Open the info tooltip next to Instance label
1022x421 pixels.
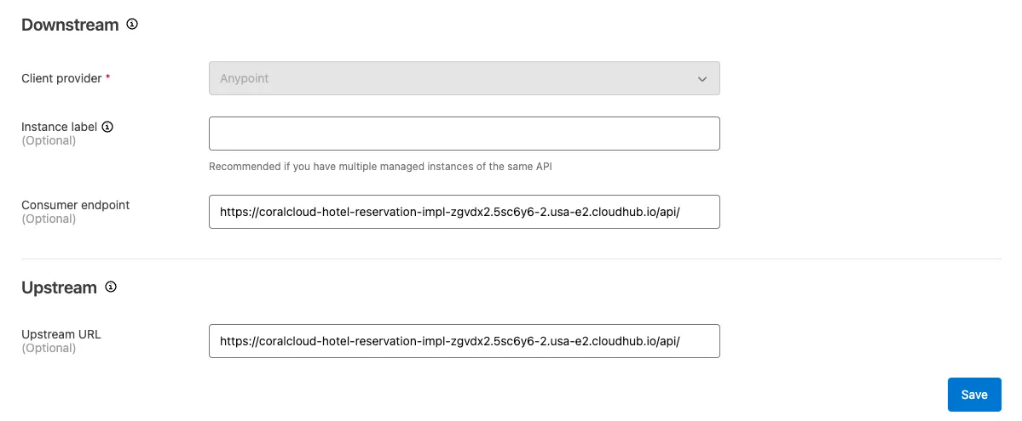click(107, 127)
